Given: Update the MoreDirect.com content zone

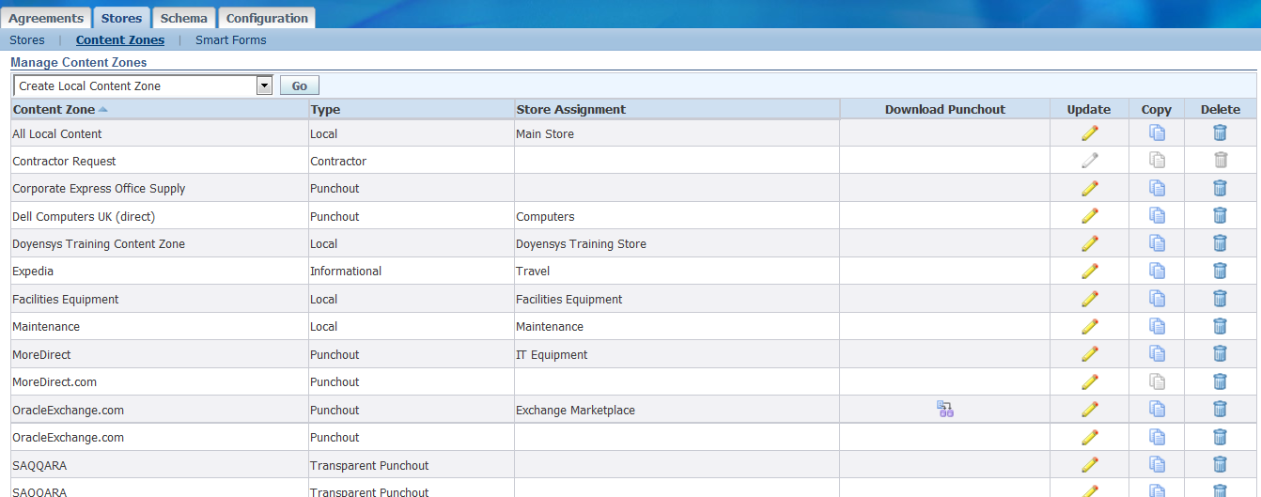Looking at the screenshot, I should point(1089,381).
